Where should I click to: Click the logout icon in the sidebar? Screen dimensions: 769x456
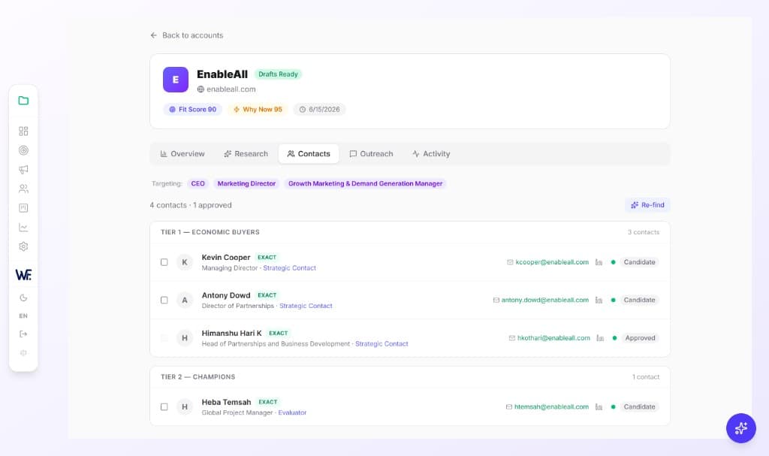[23, 334]
